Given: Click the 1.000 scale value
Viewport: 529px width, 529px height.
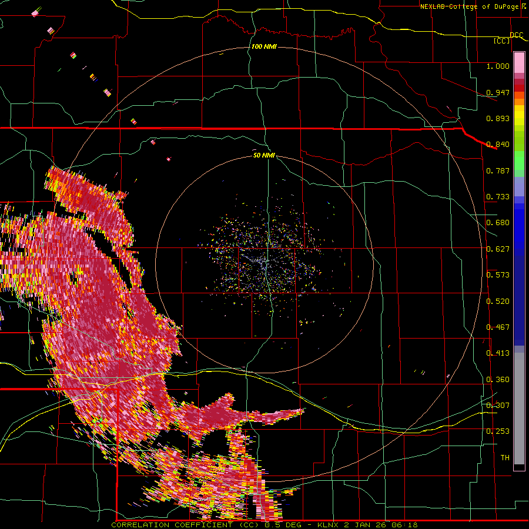Looking at the screenshot, I should click(x=498, y=66).
